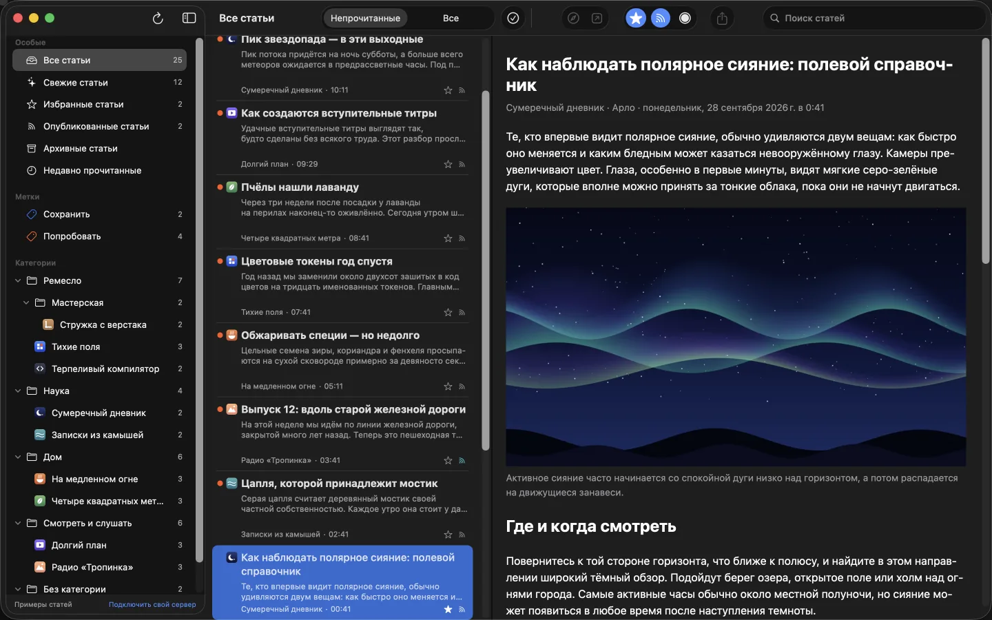Star the «Цветовые токены год спустя» article
The height and width of the screenshot is (620, 992).
[448, 312]
